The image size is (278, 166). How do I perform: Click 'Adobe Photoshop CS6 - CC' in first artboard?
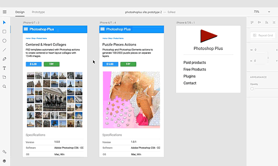coord(69,148)
